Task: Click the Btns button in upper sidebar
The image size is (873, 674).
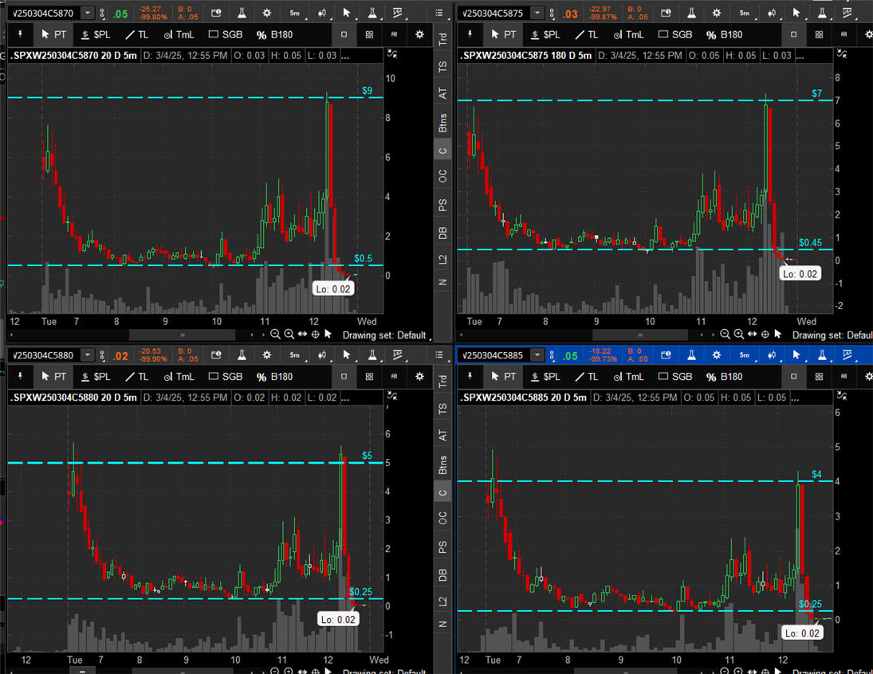Action: tap(442, 123)
